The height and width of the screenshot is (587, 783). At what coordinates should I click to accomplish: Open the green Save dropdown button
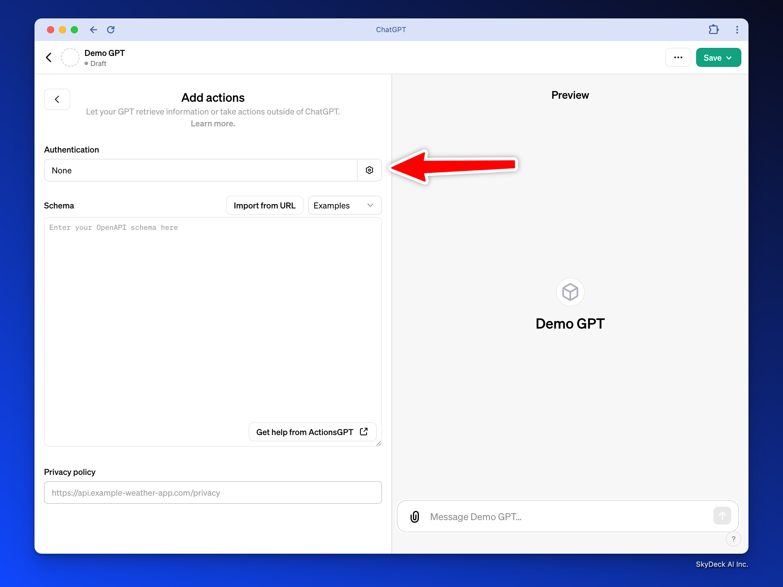click(x=718, y=58)
